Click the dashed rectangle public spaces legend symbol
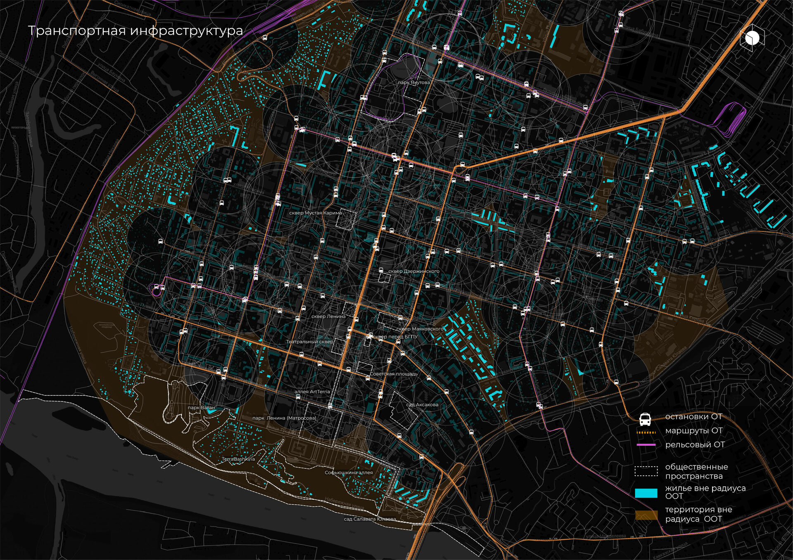This screenshot has width=793, height=560. pos(646,471)
